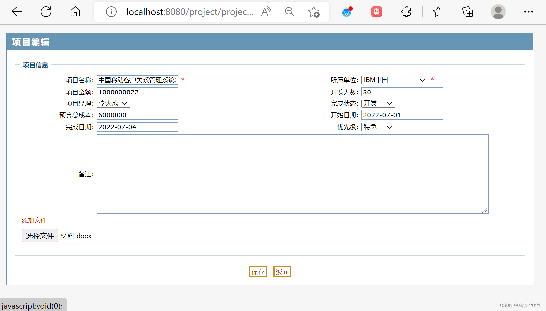
Task: Open the 完成状态 dropdown showing 开发
Action: pos(378,103)
